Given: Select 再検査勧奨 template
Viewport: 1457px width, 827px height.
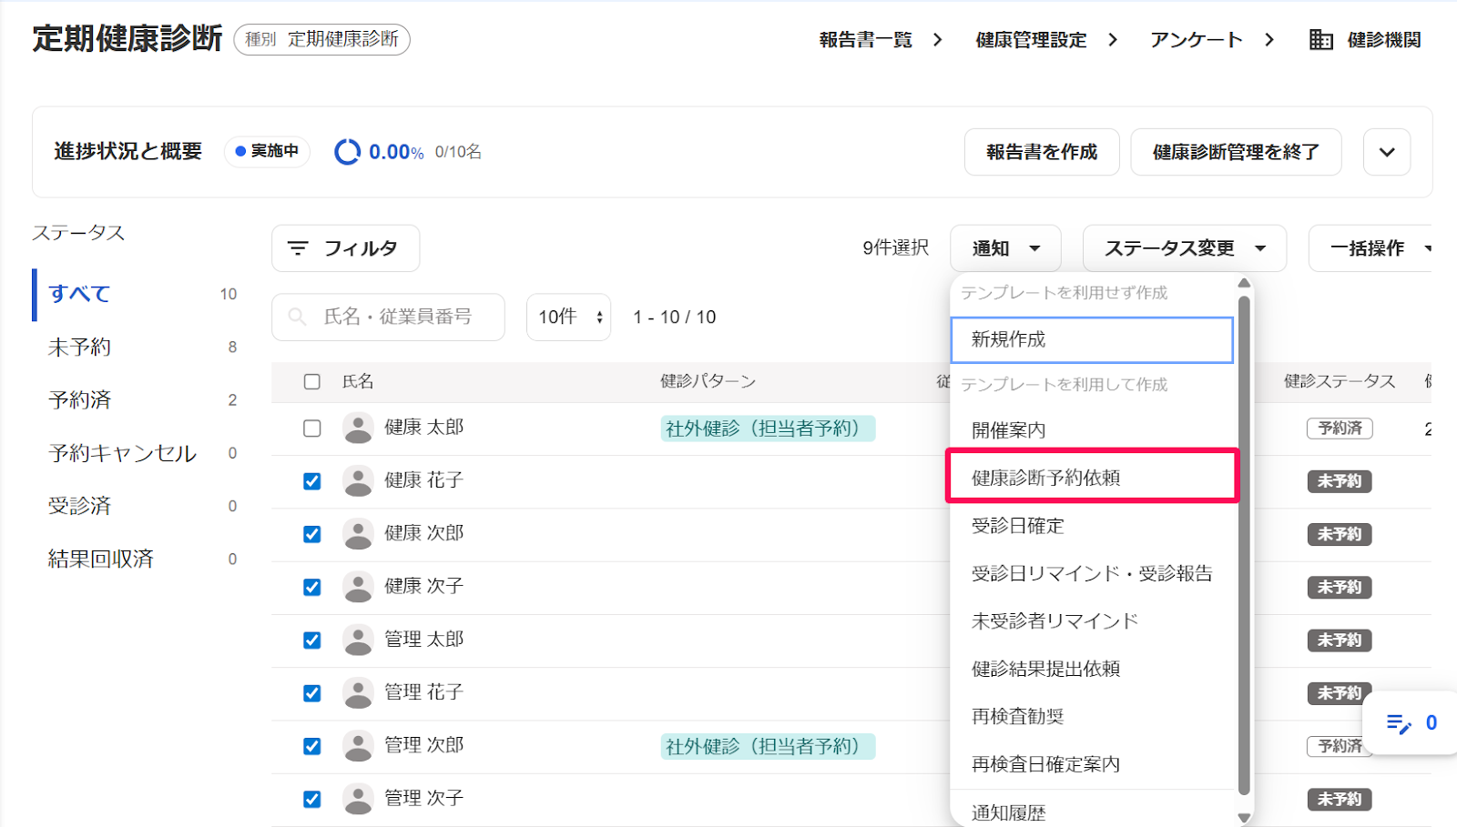Looking at the screenshot, I should point(1092,717).
